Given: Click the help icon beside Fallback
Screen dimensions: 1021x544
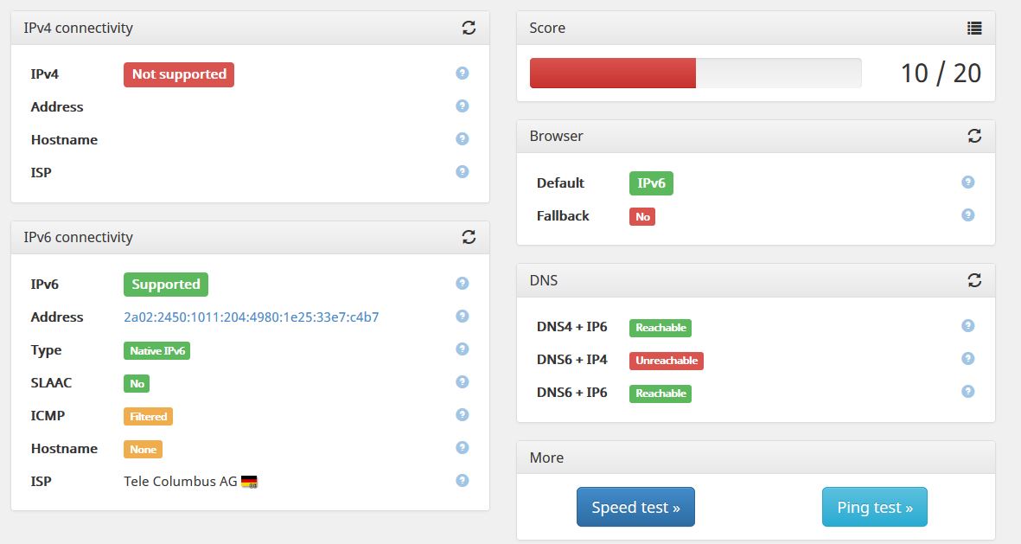Looking at the screenshot, I should click(x=967, y=214).
